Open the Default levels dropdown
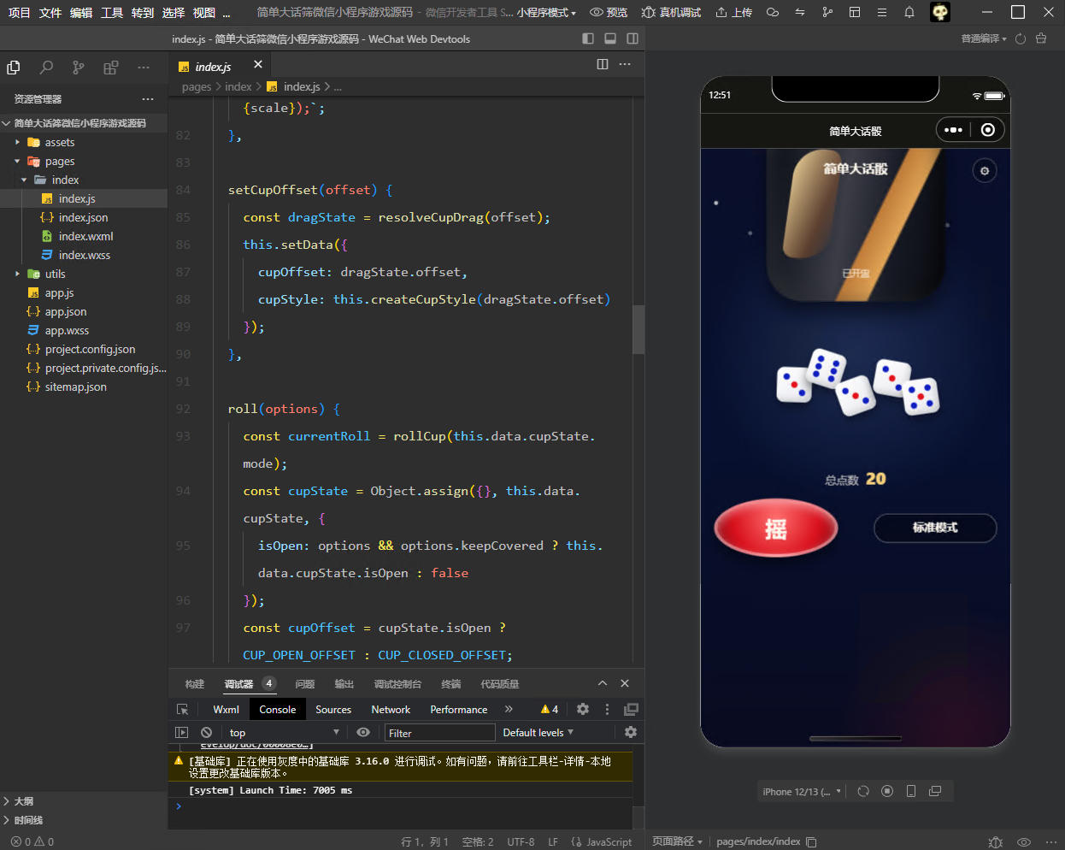The width and height of the screenshot is (1065, 850). point(538,732)
